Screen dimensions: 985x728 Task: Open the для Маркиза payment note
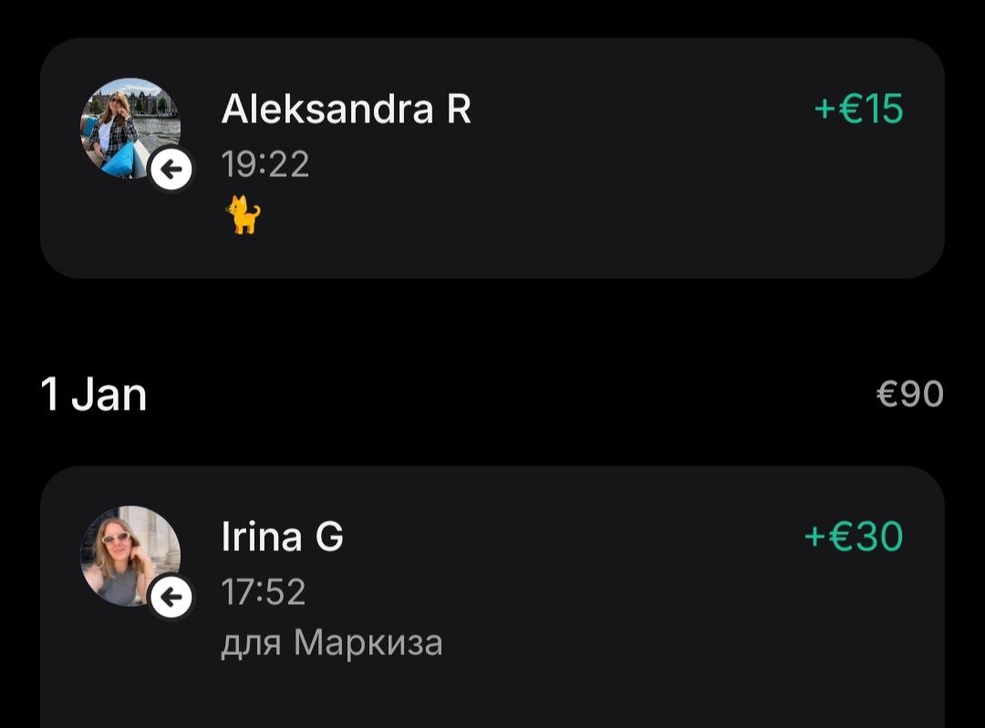point(332,643)
